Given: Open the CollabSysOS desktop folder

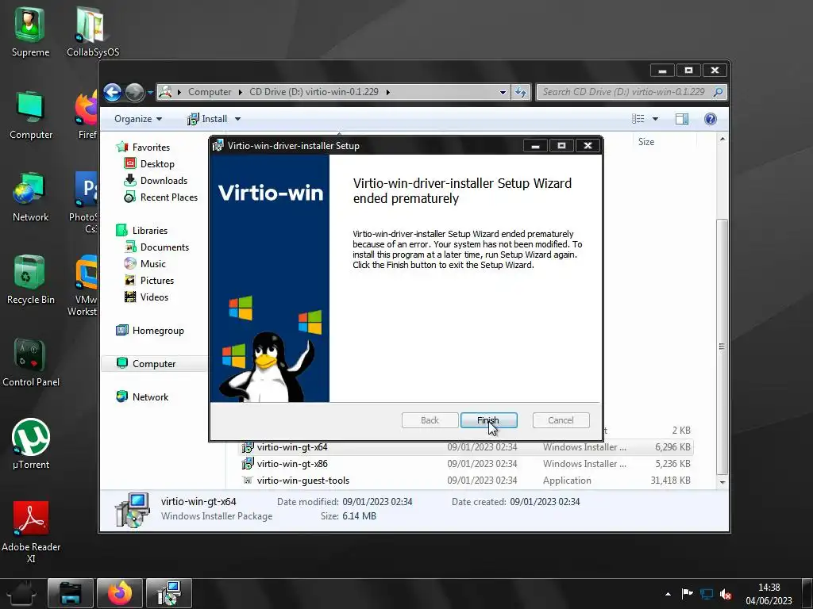Looking at the screenshot, I should [x=93, y=31].
